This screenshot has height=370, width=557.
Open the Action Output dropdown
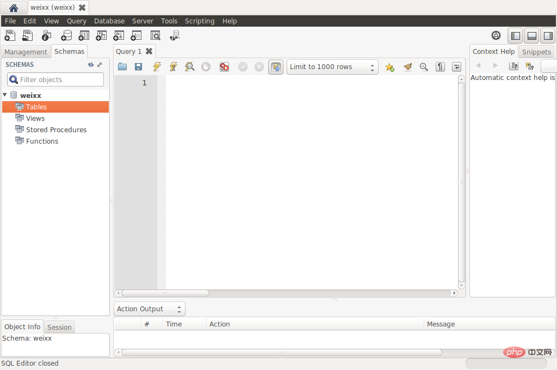[x=150, y=309]
